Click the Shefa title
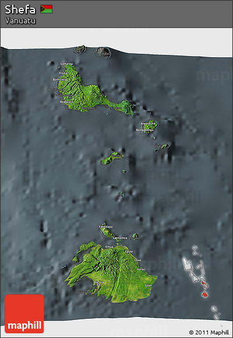The image size is (233, 338). 20,10
